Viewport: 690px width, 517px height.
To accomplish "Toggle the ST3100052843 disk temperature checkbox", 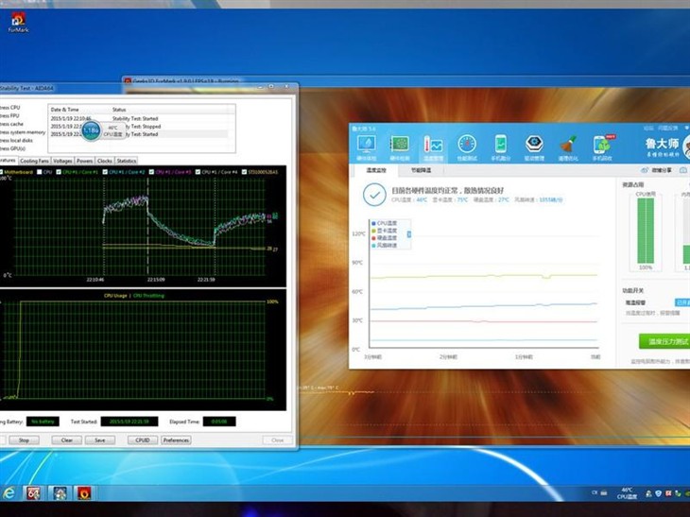I will point(244,172).
